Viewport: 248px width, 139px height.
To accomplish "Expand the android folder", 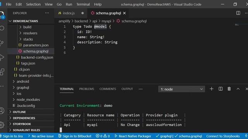I will pos(31,81).
